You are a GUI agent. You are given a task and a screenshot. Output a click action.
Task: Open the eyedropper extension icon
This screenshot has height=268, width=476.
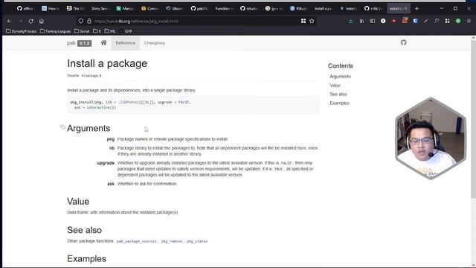point(426,21)
